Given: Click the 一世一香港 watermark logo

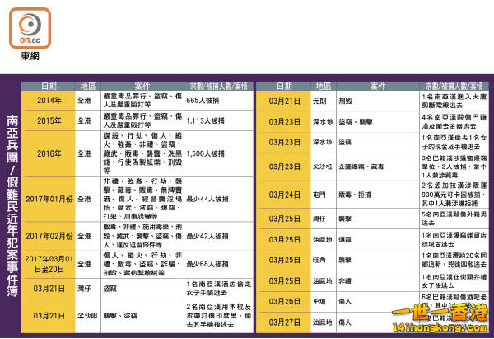Looking at the screenshot, I should [440, 313].
